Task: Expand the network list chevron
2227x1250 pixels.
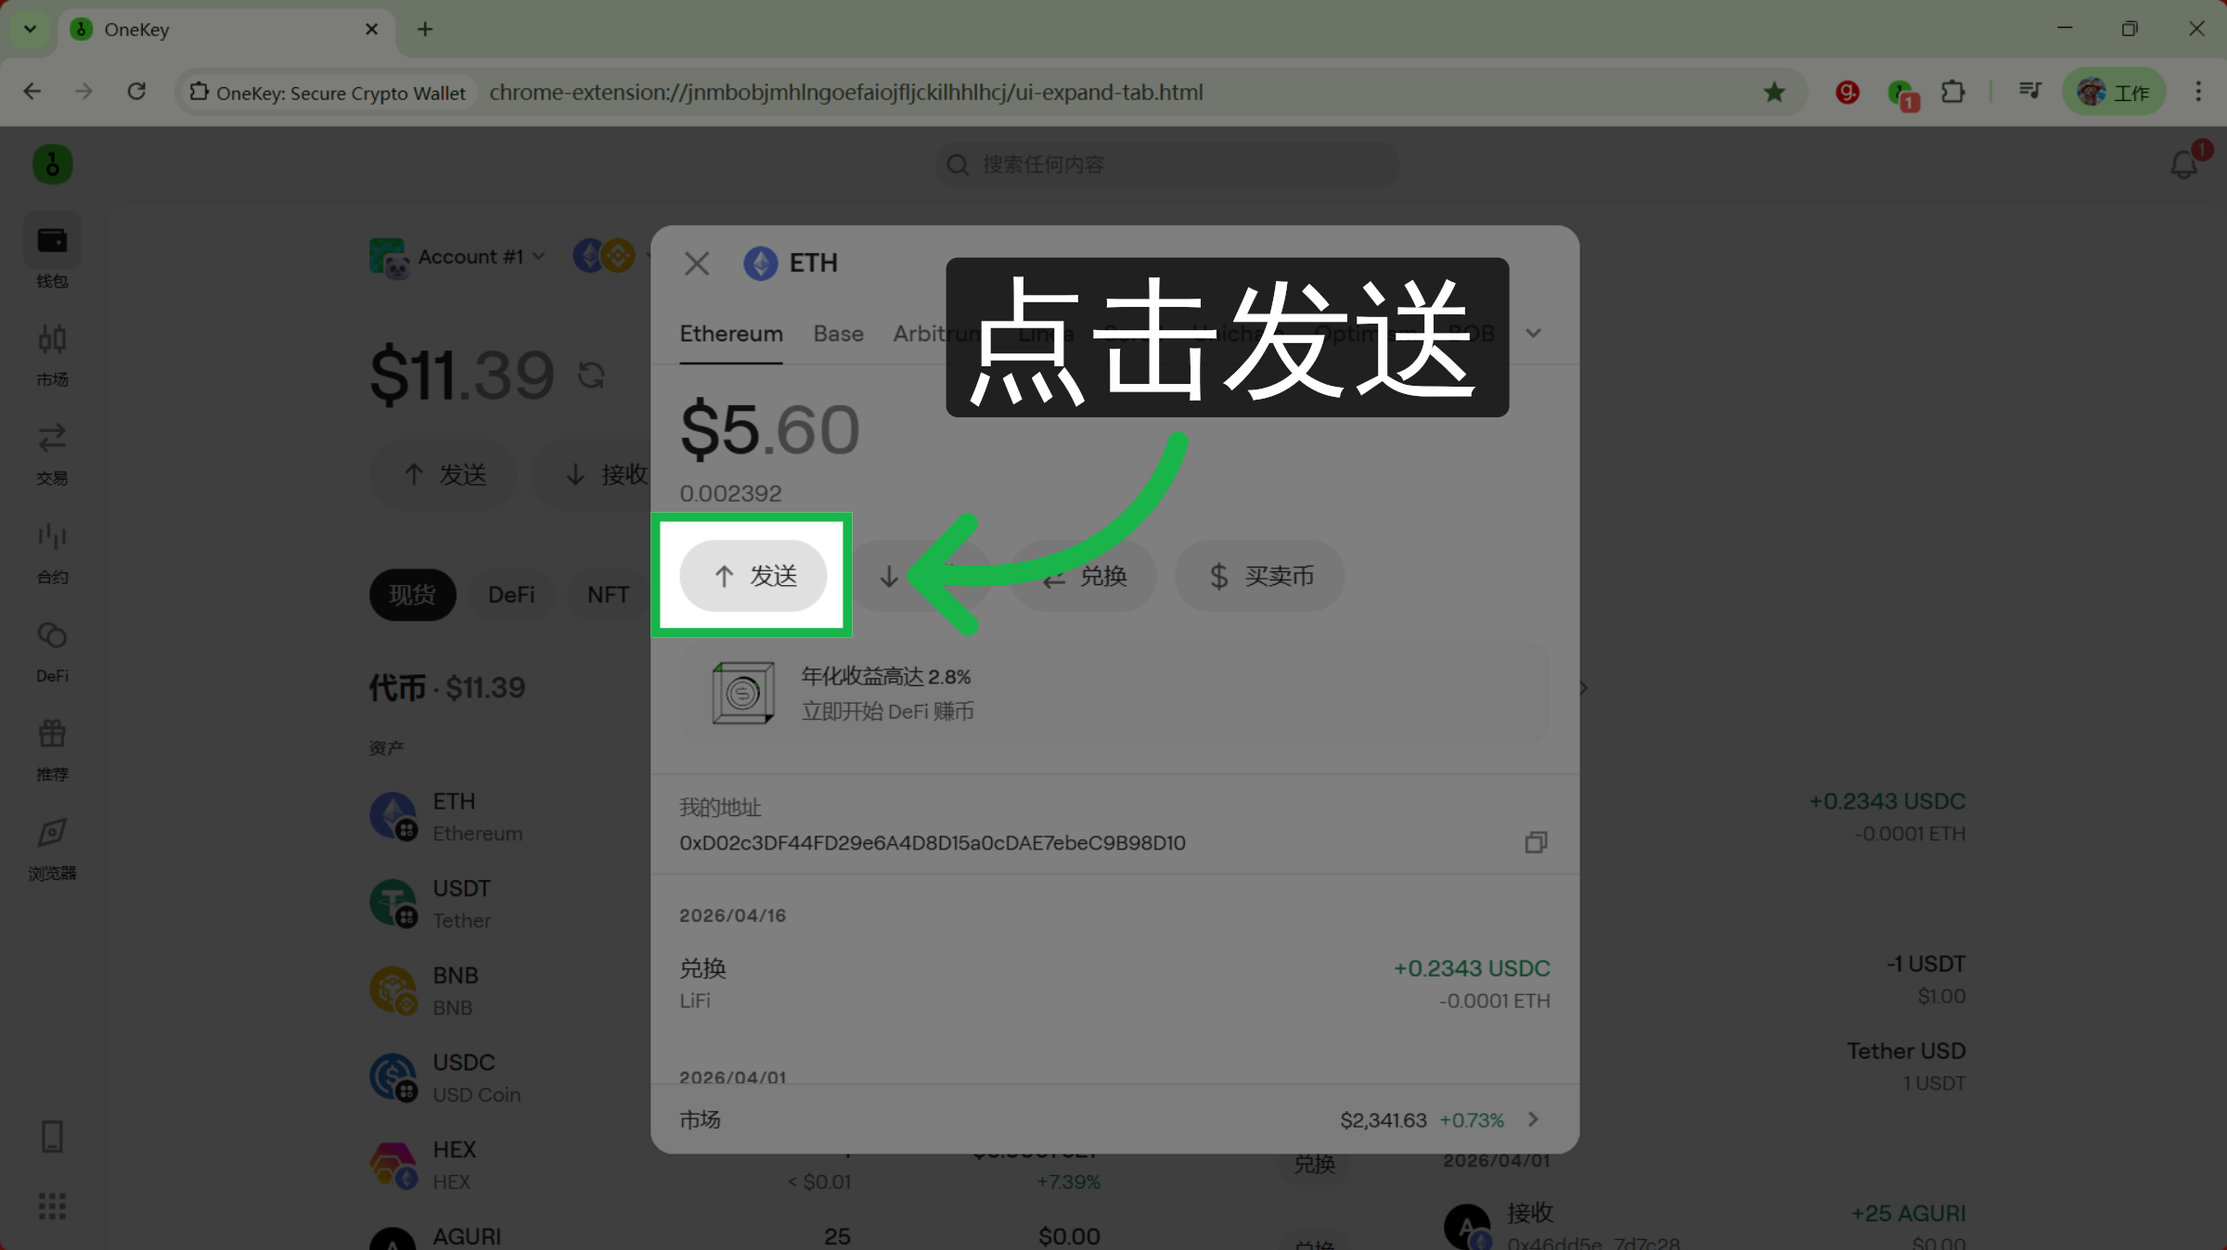Action: click(1534, 334)
